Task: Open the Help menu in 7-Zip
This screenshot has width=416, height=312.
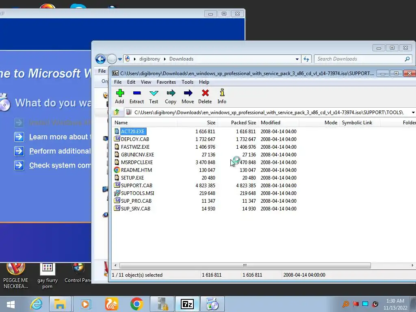Action: click(204, 82)
